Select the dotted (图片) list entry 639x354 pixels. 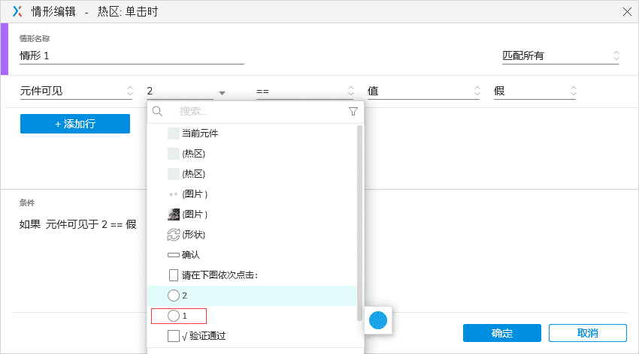(x=251, y=194)
